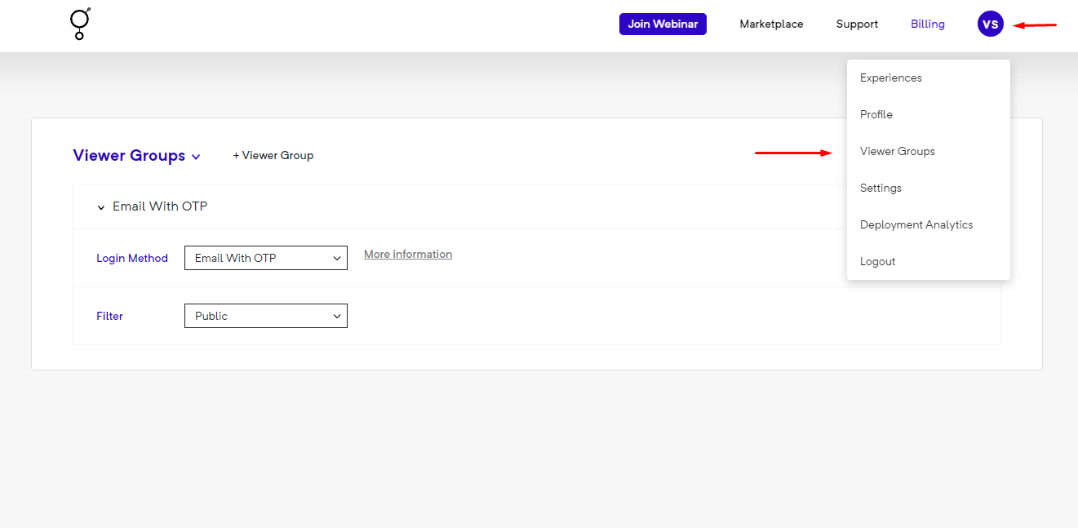Open the Billing page
The height and width of the screenshot is (528, 1078).
(927, 24)
